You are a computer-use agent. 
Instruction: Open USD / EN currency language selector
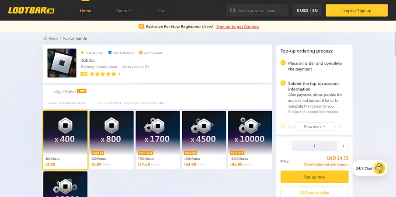(307, 11)
